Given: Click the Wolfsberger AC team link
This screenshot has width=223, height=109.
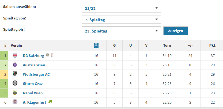Looking at the screenshot, I should point(36,74).
